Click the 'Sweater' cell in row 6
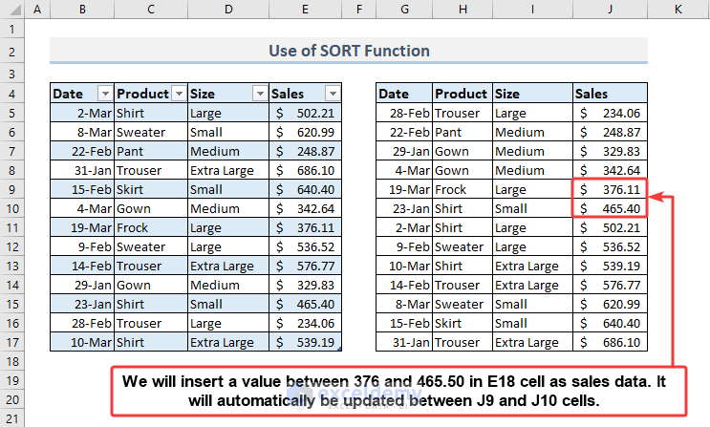 click(x=151, y=132)
